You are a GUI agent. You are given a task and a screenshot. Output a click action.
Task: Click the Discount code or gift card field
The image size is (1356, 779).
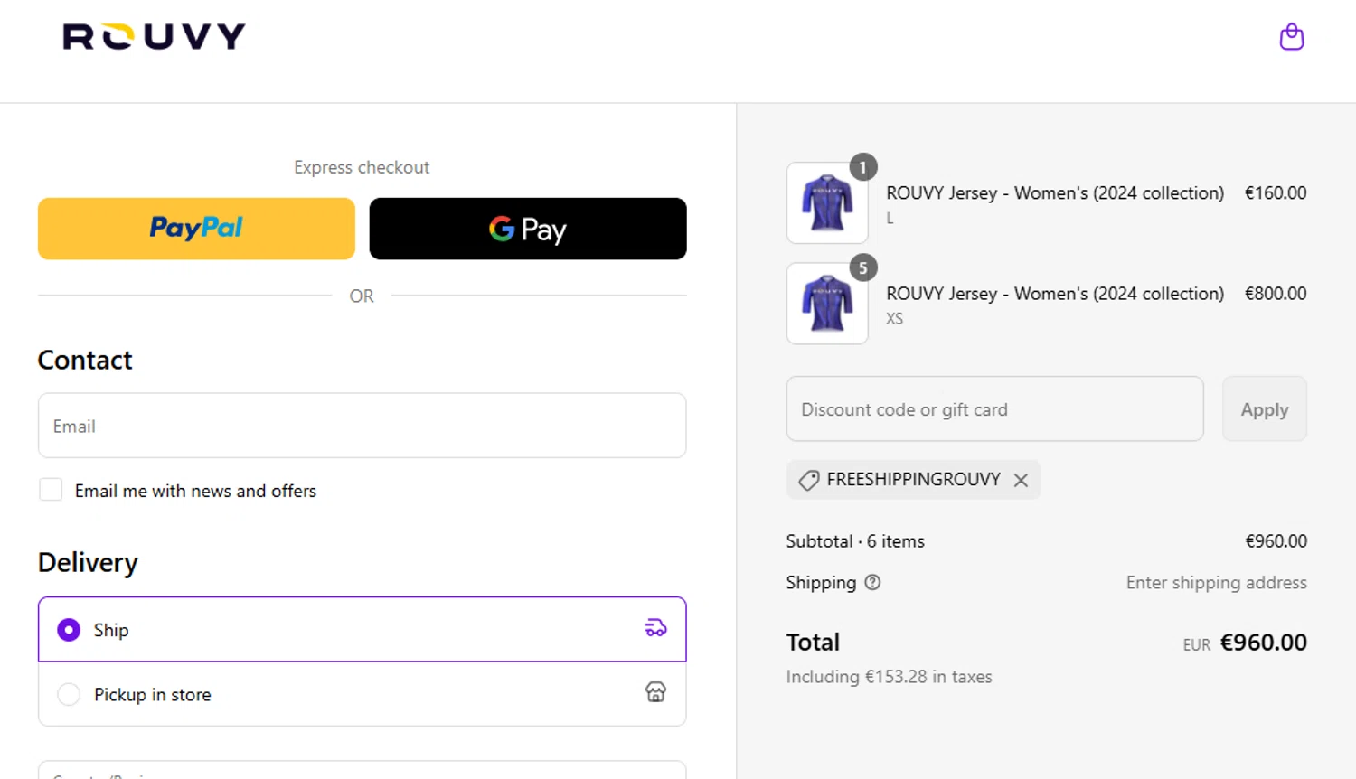coord(994,408)
